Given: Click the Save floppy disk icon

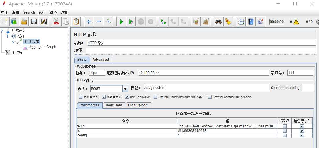Looking at the screenshot, I should 34,22.
